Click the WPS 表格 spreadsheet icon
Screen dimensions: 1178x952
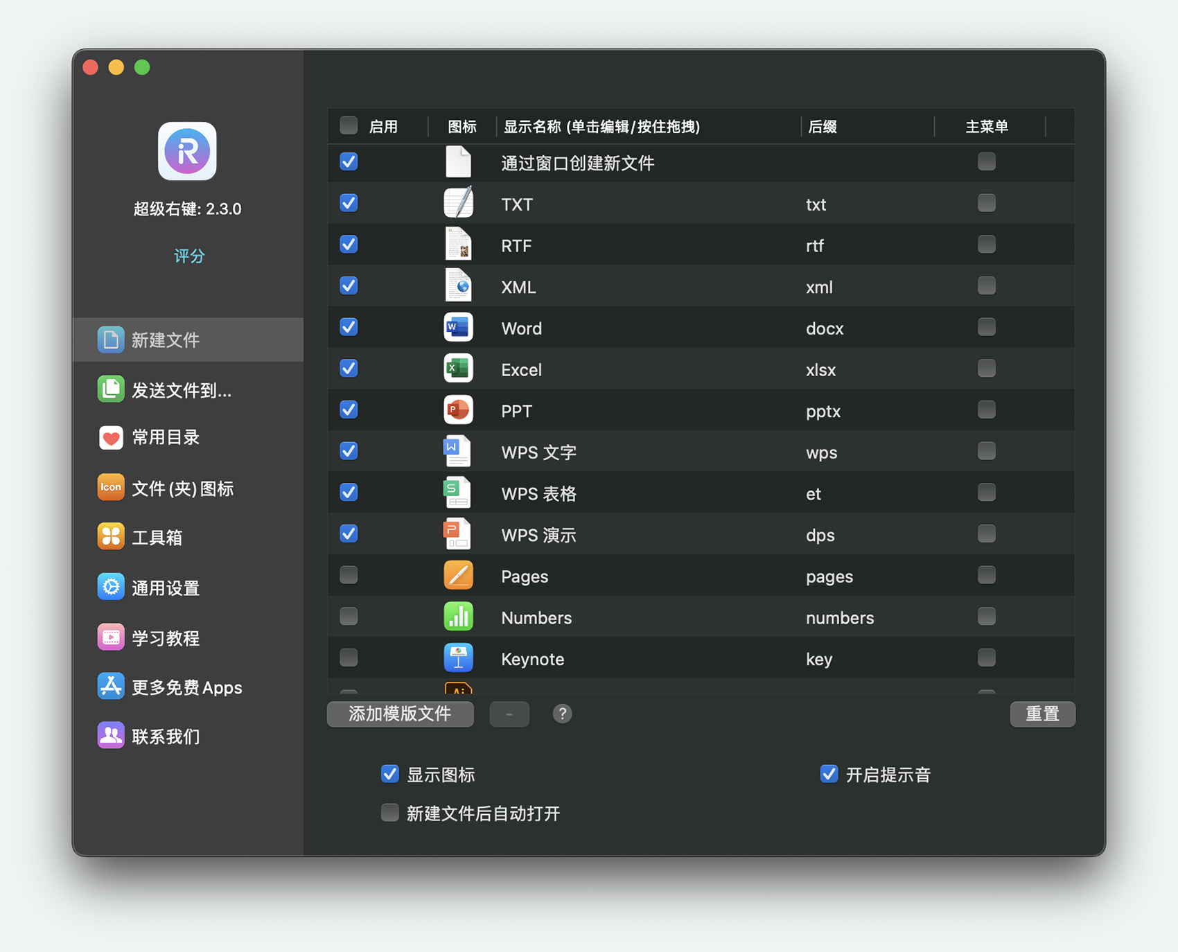point(458,493)
